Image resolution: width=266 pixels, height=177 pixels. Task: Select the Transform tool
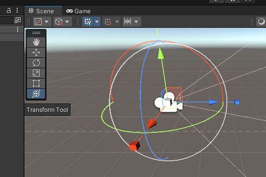(36, 94)
